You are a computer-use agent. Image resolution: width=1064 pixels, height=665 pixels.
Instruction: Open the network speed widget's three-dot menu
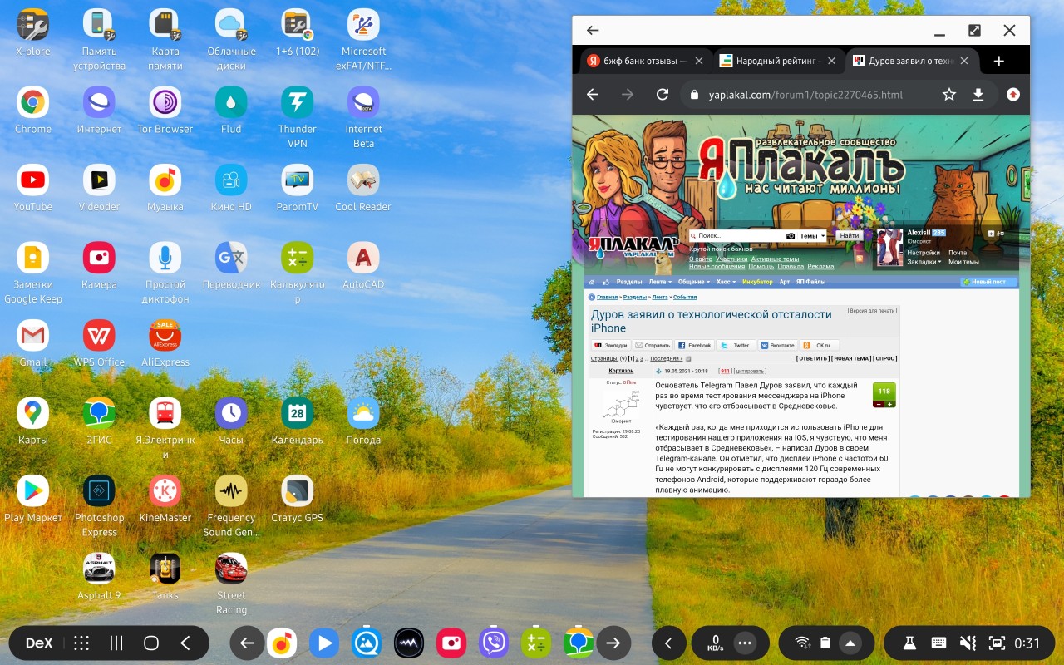[x=745, y=643]
